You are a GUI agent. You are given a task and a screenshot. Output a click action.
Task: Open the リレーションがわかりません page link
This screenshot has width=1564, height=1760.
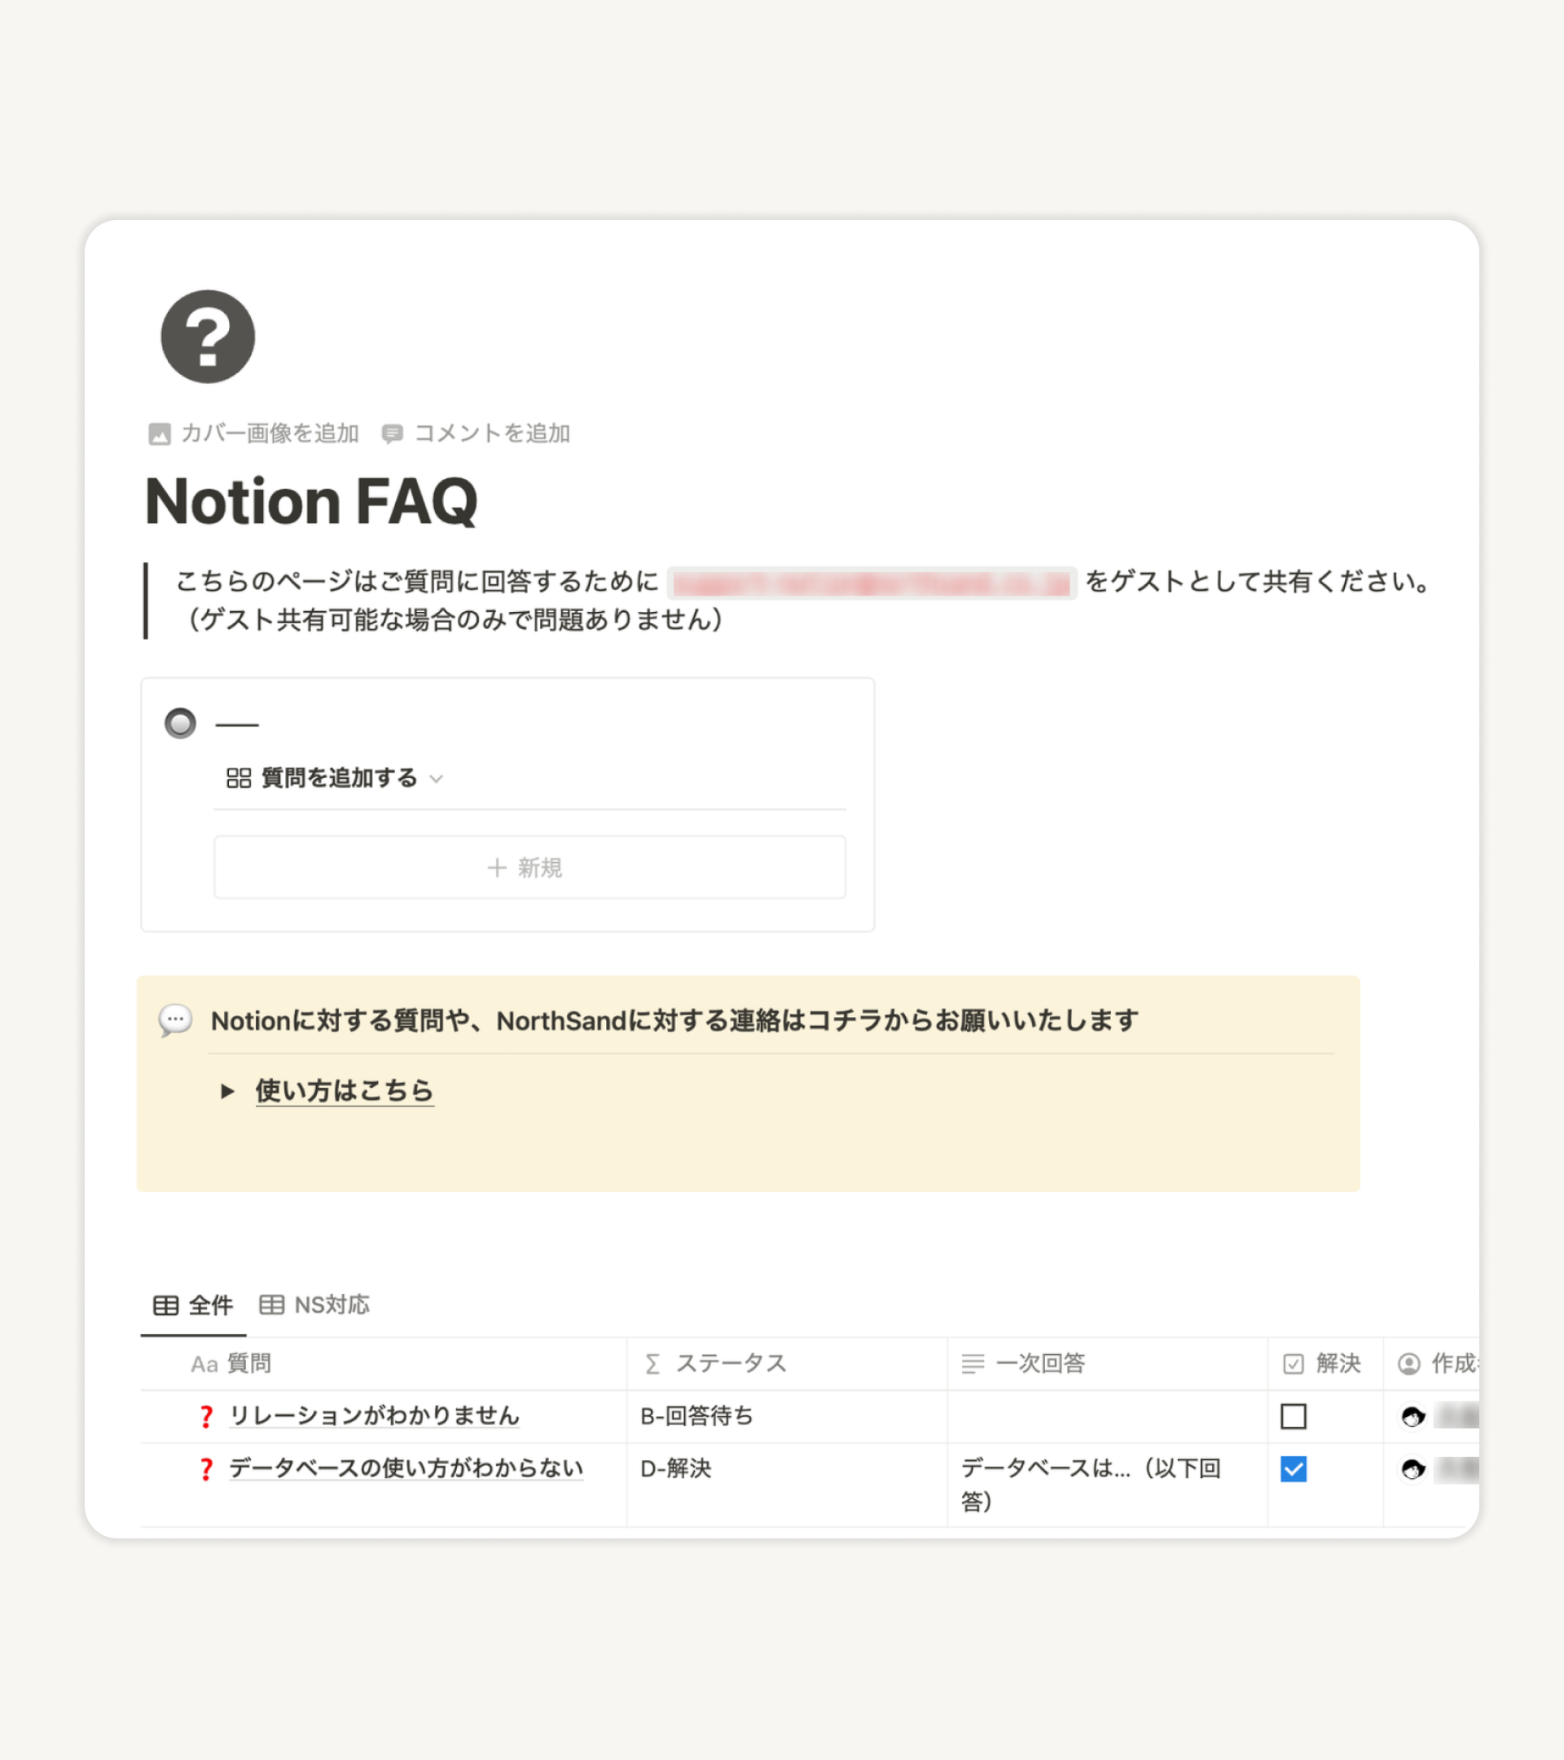coord(375,1415)
